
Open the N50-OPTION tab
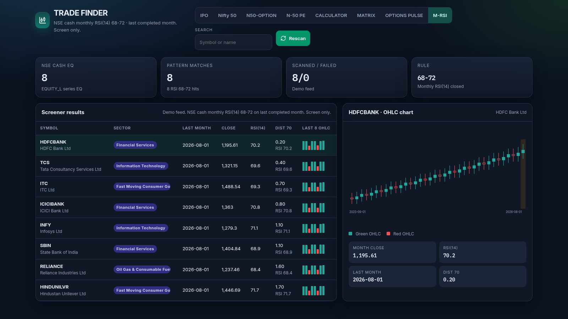click(x=261, y=15)
